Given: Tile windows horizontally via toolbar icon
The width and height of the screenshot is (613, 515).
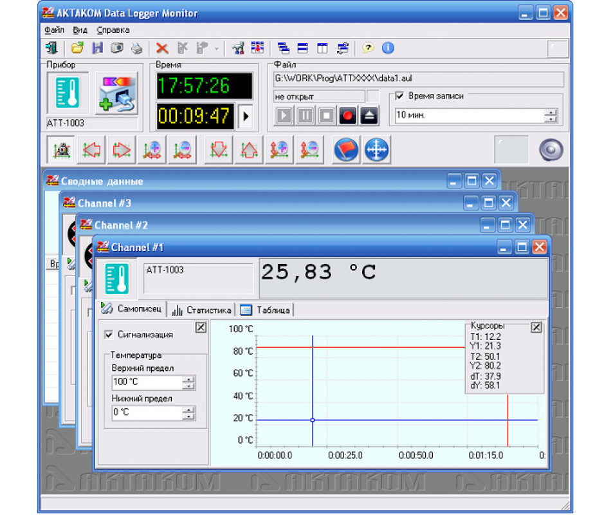Looking at the screenshot, I should pyautogui.click(x=302, y=48).
